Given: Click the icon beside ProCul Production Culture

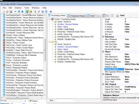Looking at the screenshot, I should pos(4,58).
